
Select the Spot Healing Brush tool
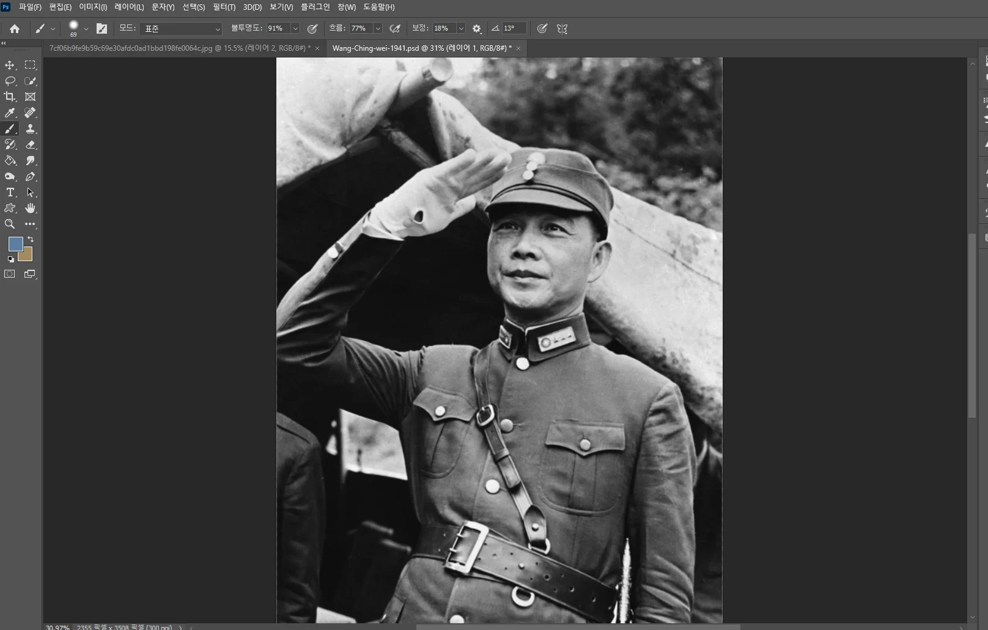coord(30,113)
